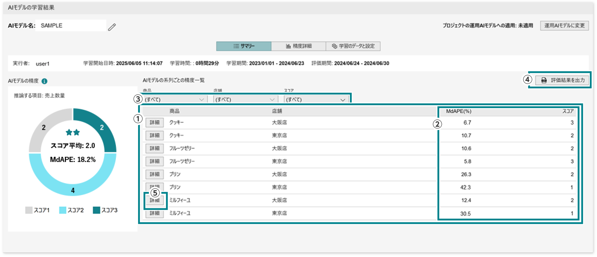Click the gray donut segment labeled 2
Screen dimensions: 597x257
coord(44,127)
